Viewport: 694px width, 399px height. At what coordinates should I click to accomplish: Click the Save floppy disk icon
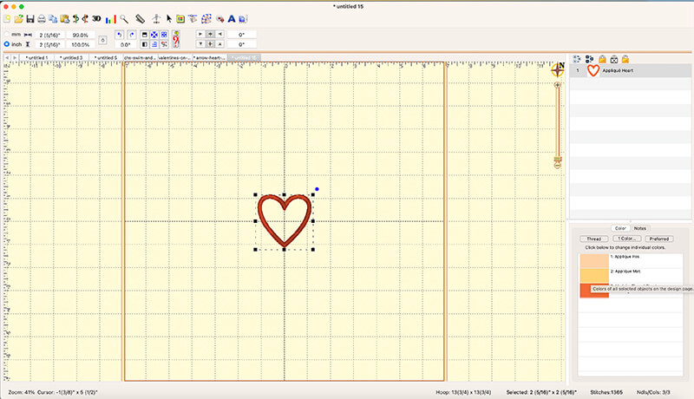(x=30, y=18)
